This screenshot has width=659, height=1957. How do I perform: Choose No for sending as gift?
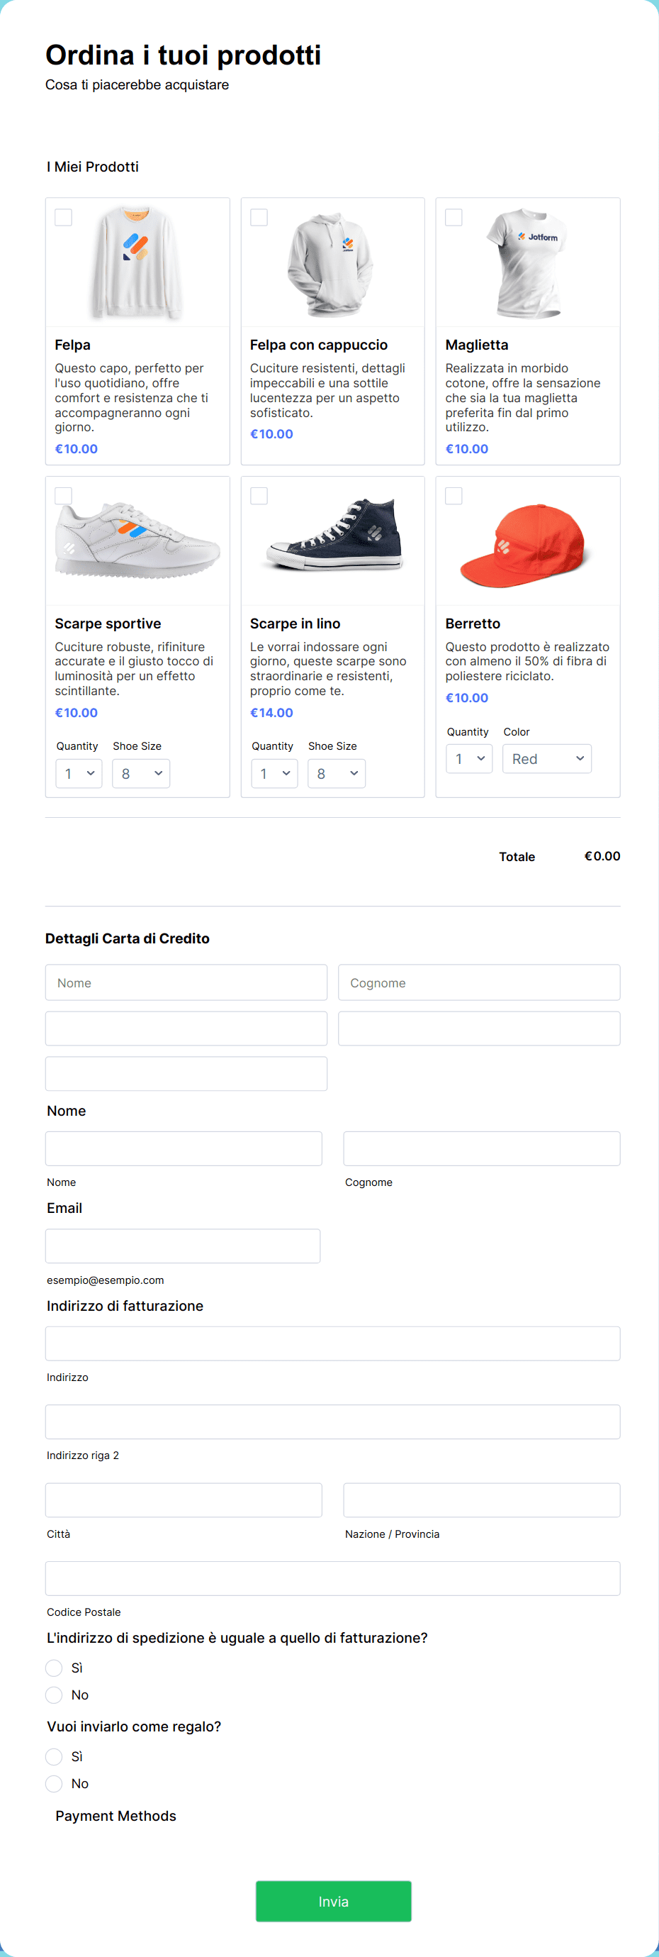(54, 1783)
